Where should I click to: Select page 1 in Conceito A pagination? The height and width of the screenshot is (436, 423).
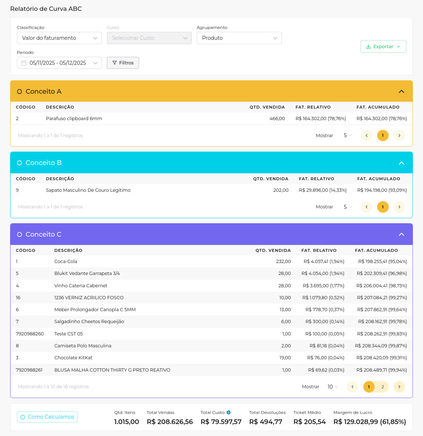coord(383,136)
